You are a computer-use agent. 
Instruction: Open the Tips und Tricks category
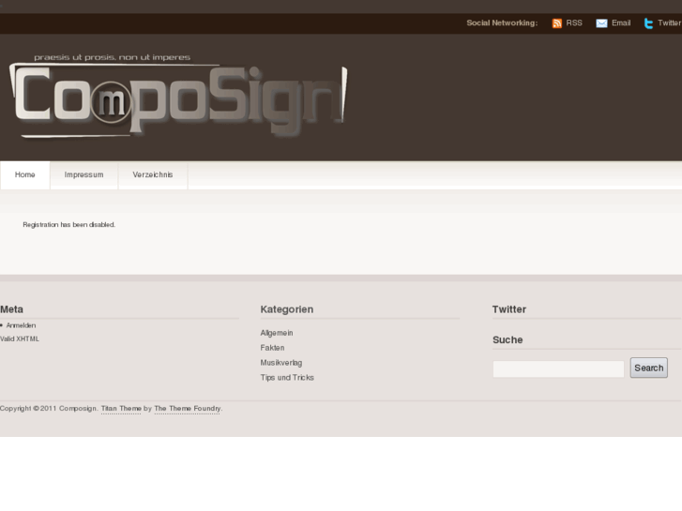point(287,378)
